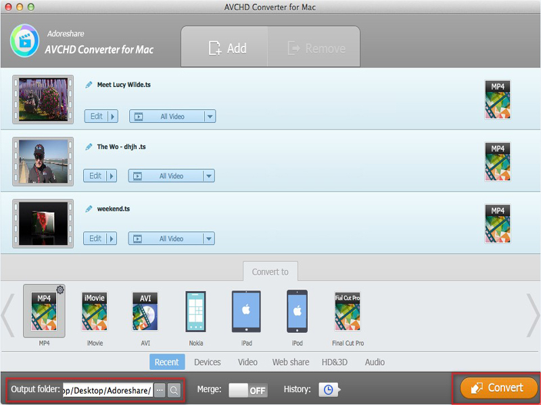Viewport: 541px width, 405px height.
Task: Open conversion History clock icon
Action: point(329,390)
